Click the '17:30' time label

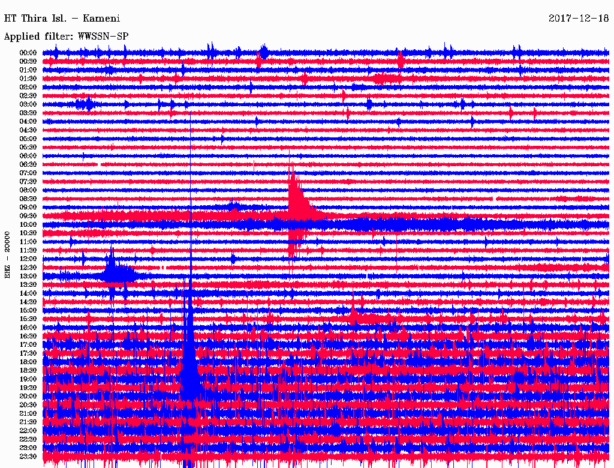28,353
